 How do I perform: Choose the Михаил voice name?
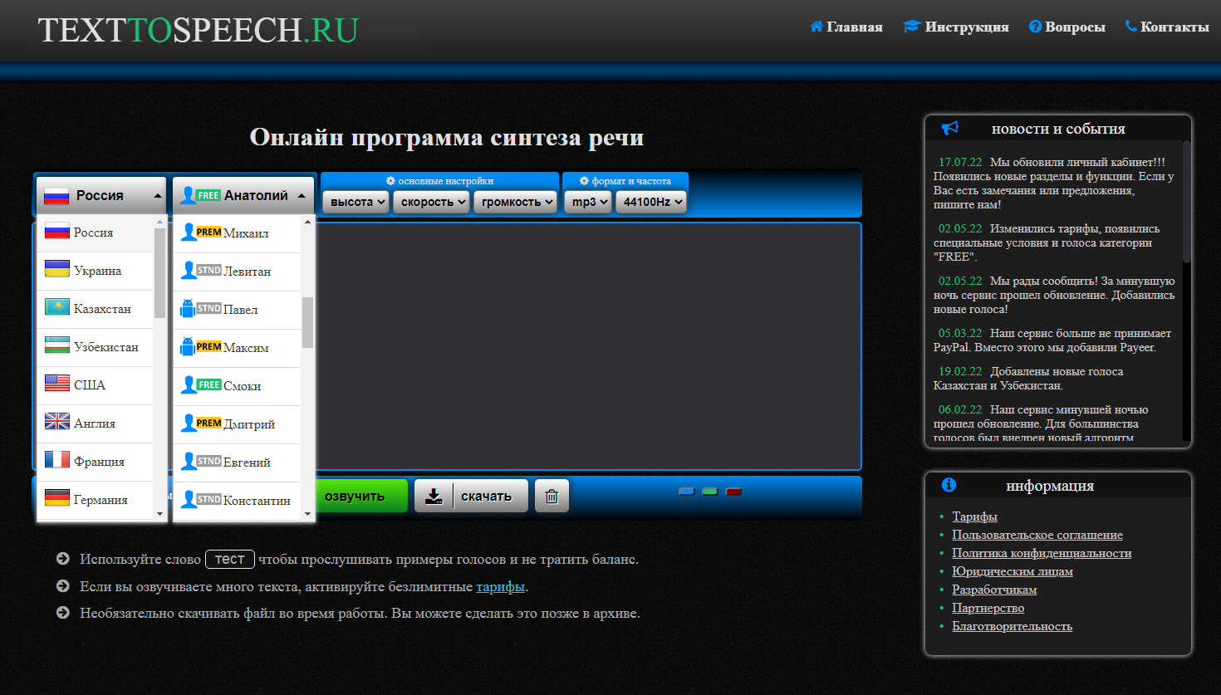(246, 233)
